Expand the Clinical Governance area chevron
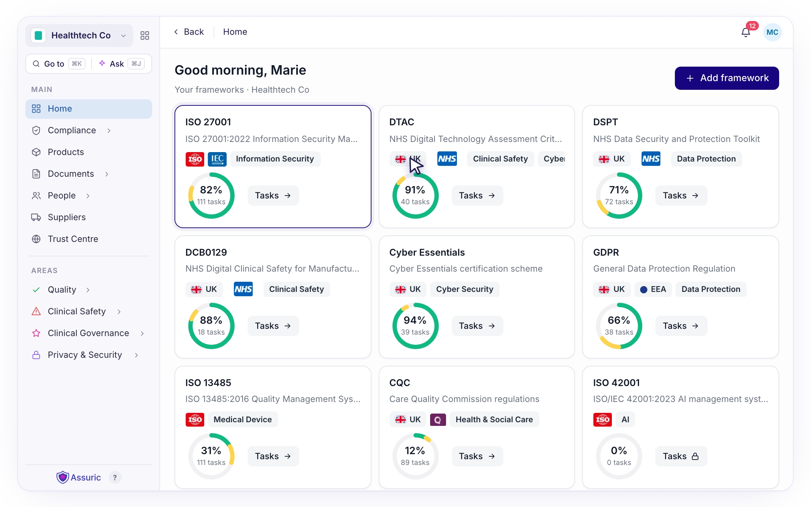 coord(142,333)
